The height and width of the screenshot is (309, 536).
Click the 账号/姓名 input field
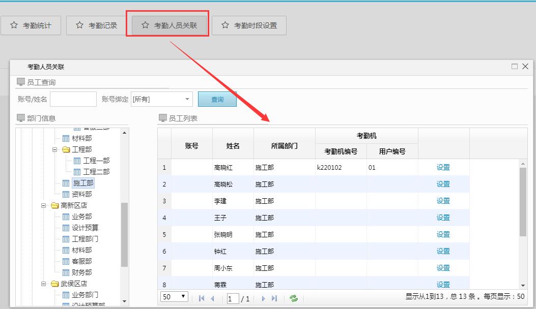click(x=73, y=99)
